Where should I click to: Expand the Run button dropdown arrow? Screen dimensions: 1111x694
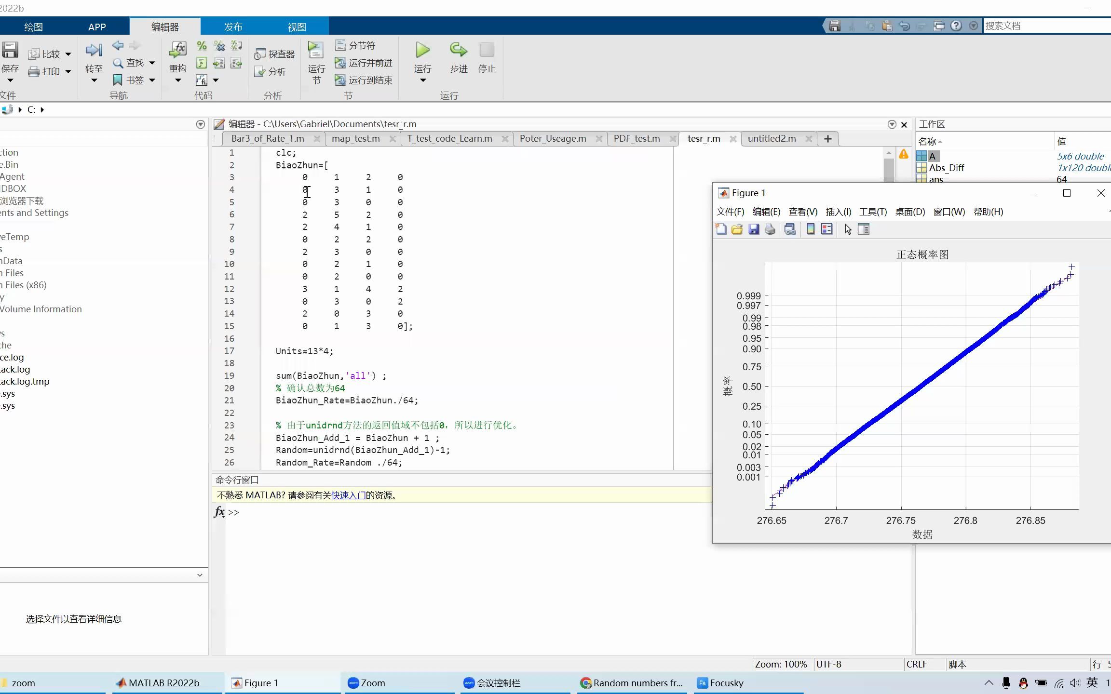tap(422, 80)
